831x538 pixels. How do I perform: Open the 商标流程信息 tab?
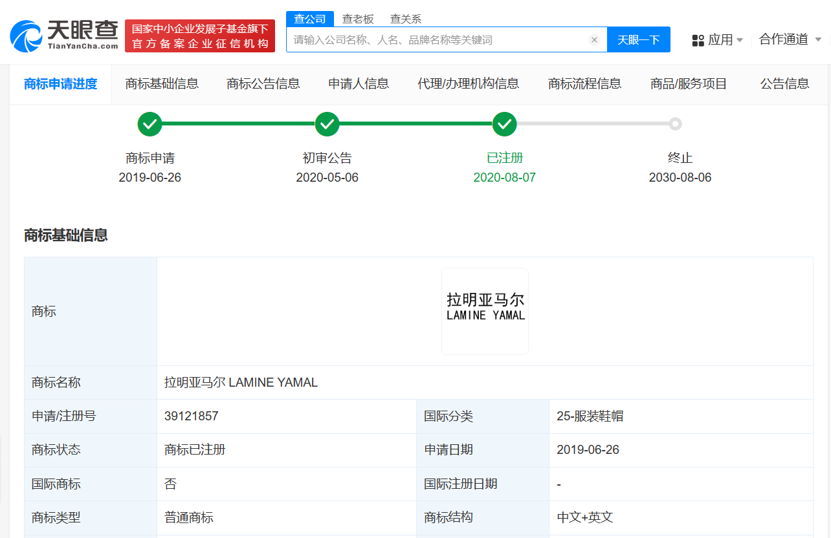pos(584,84)
